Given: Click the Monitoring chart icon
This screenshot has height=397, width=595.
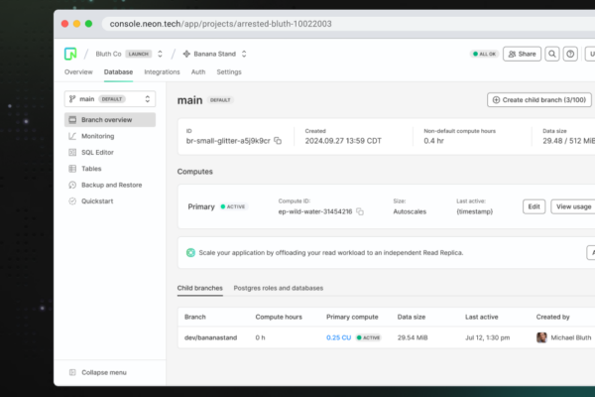Looking at the screenshot, I should [72, 136].
